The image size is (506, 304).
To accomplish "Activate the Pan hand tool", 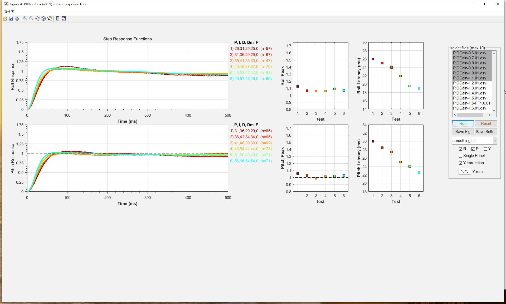I will point(37,18).
